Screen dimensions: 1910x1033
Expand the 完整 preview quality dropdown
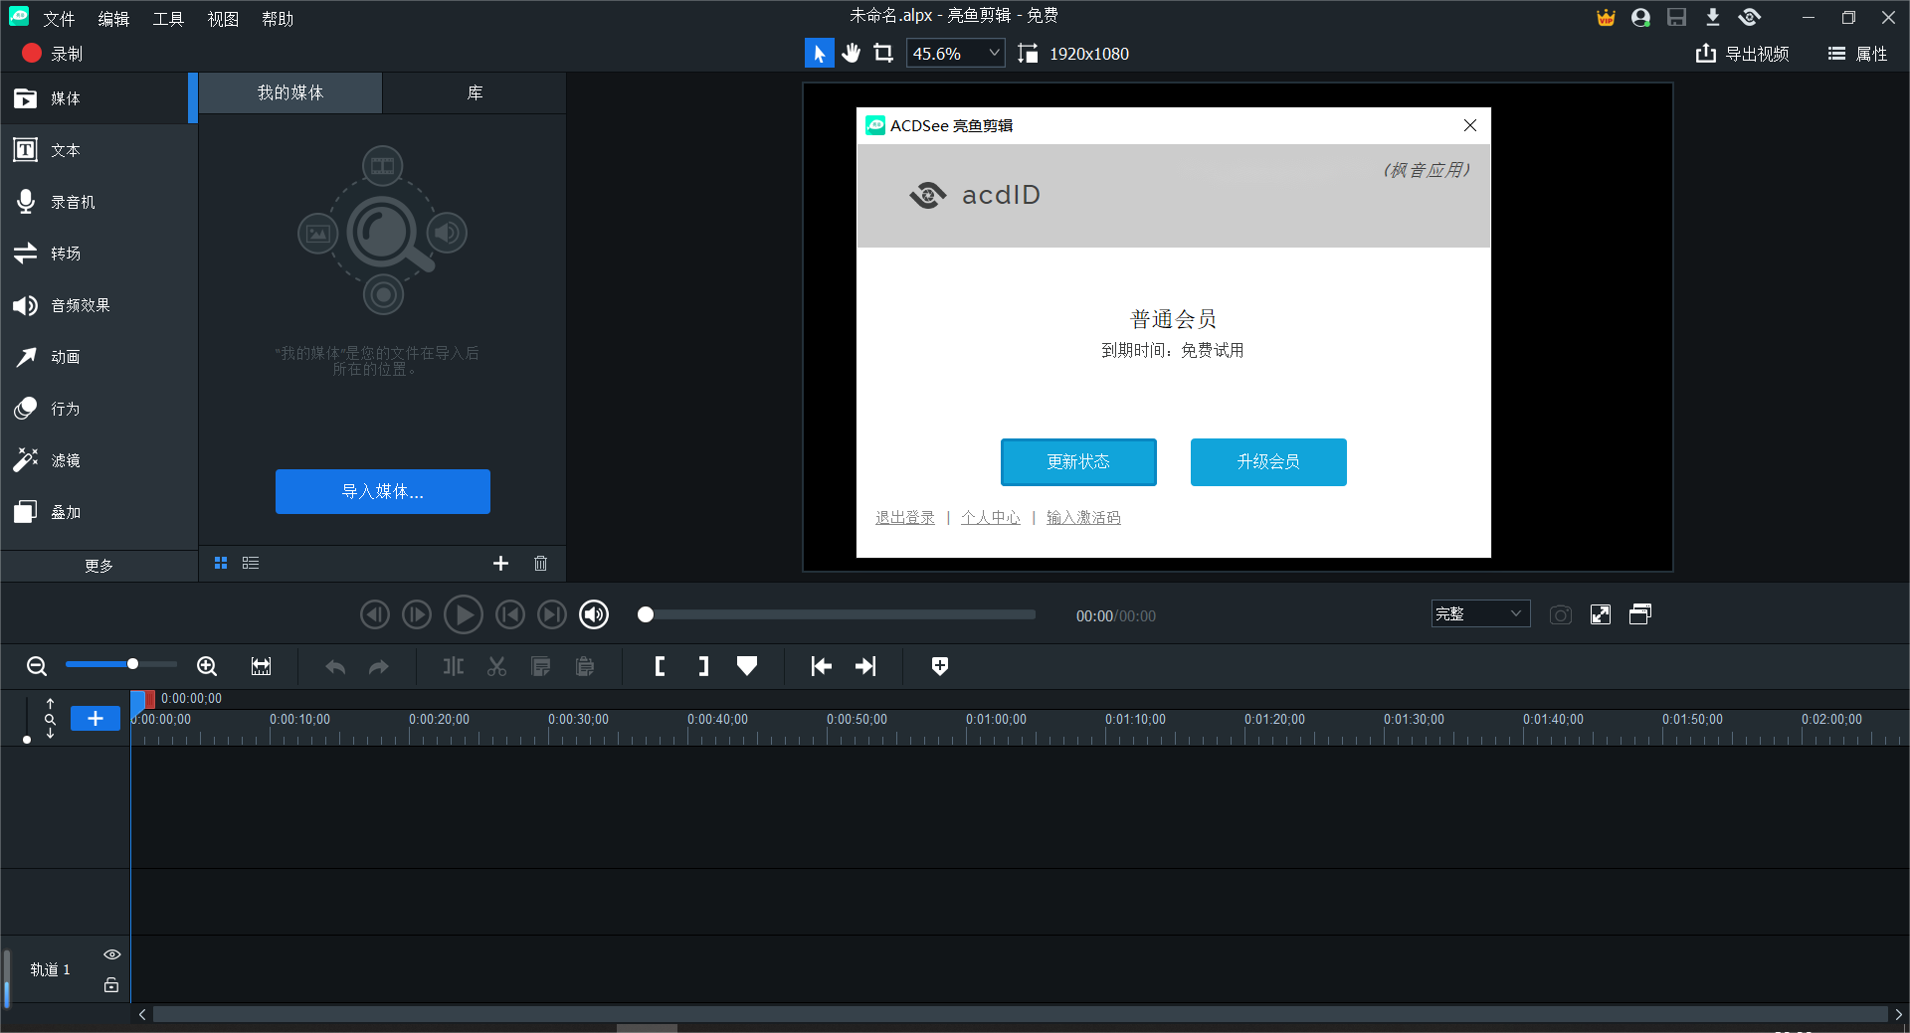tap(1480, 613)
